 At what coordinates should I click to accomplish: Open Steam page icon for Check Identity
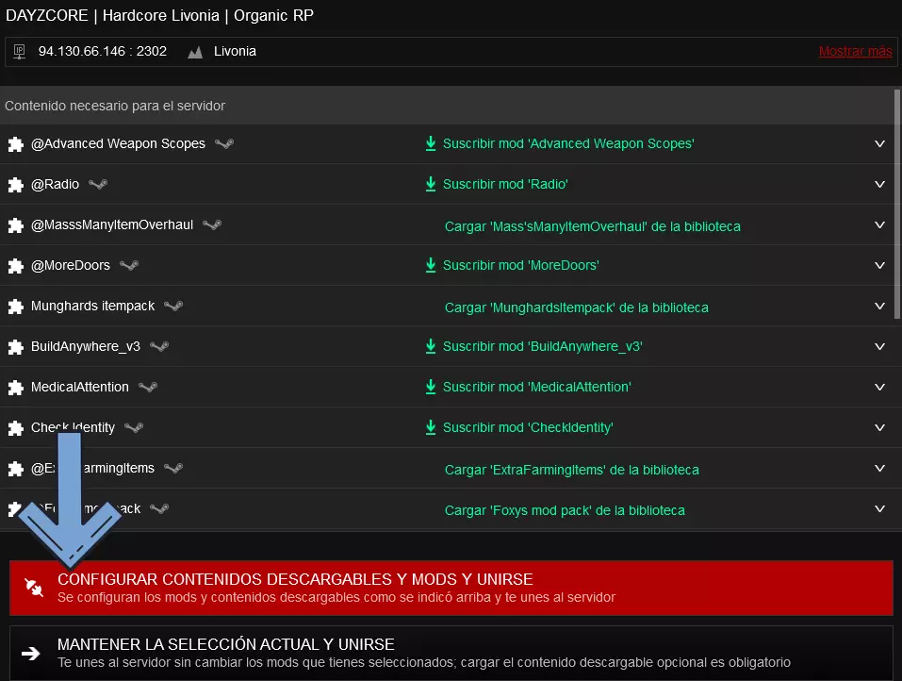coord(134,427)
